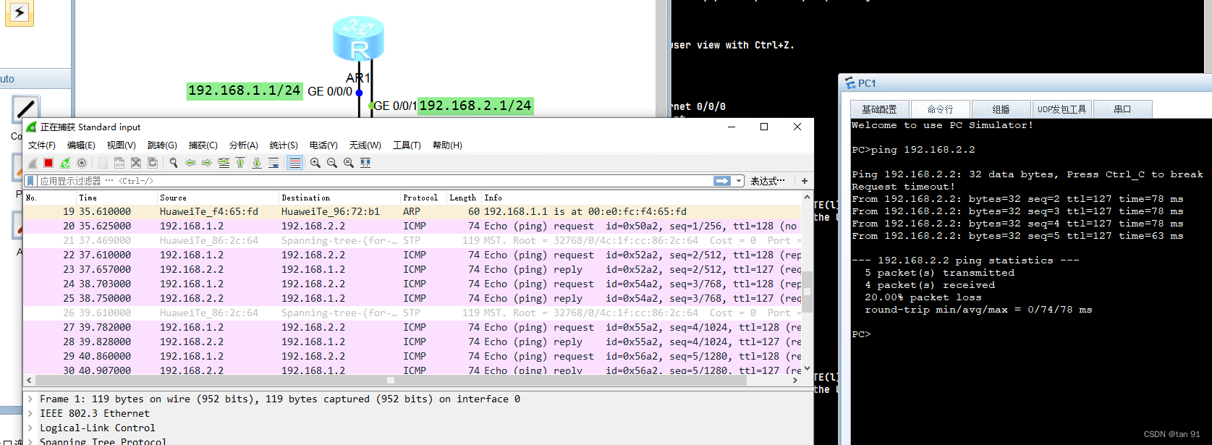Switch to 串口 tab in PC1

(x=1122, y=109)
